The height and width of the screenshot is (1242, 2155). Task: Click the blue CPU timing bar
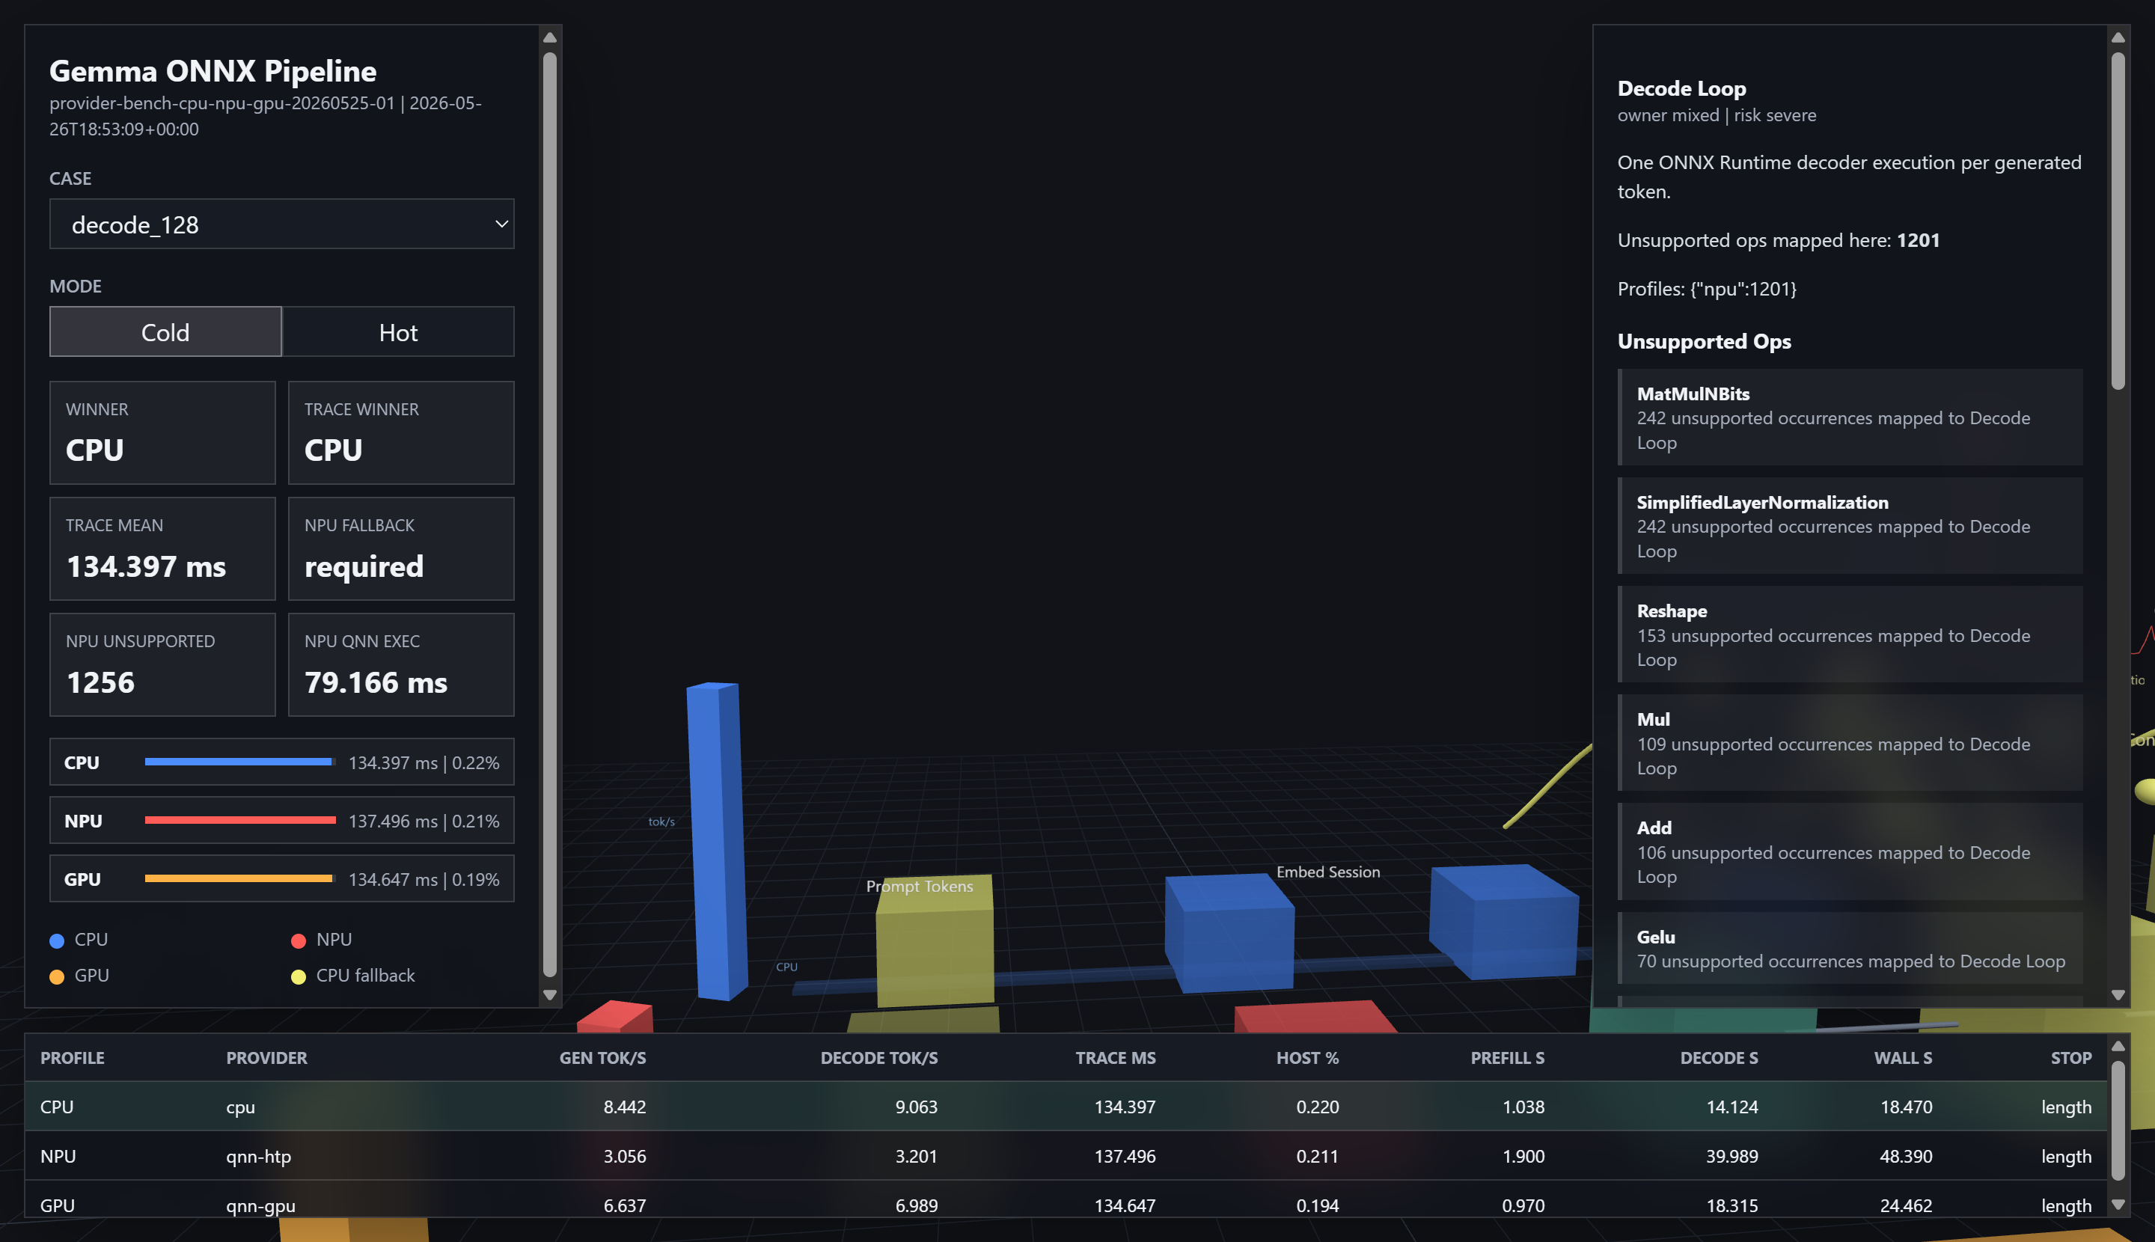(239, 762)
